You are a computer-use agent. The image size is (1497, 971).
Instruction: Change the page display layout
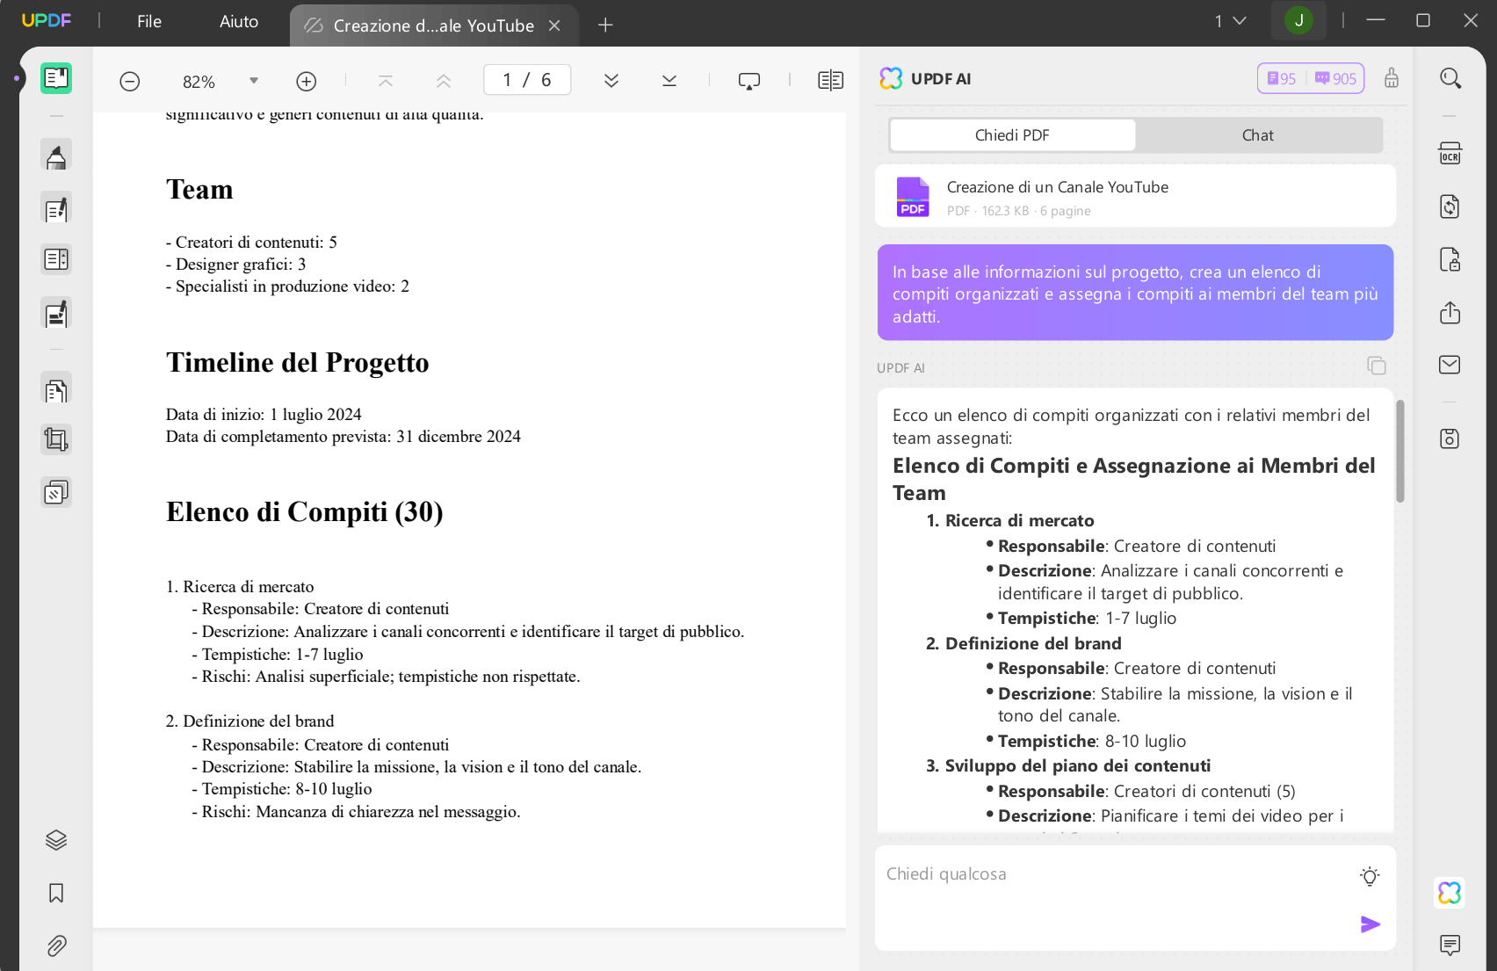(x=830, y=81)
